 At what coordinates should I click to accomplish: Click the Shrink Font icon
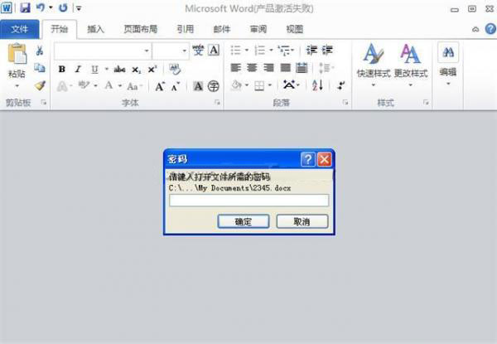[x=176, y=86]
